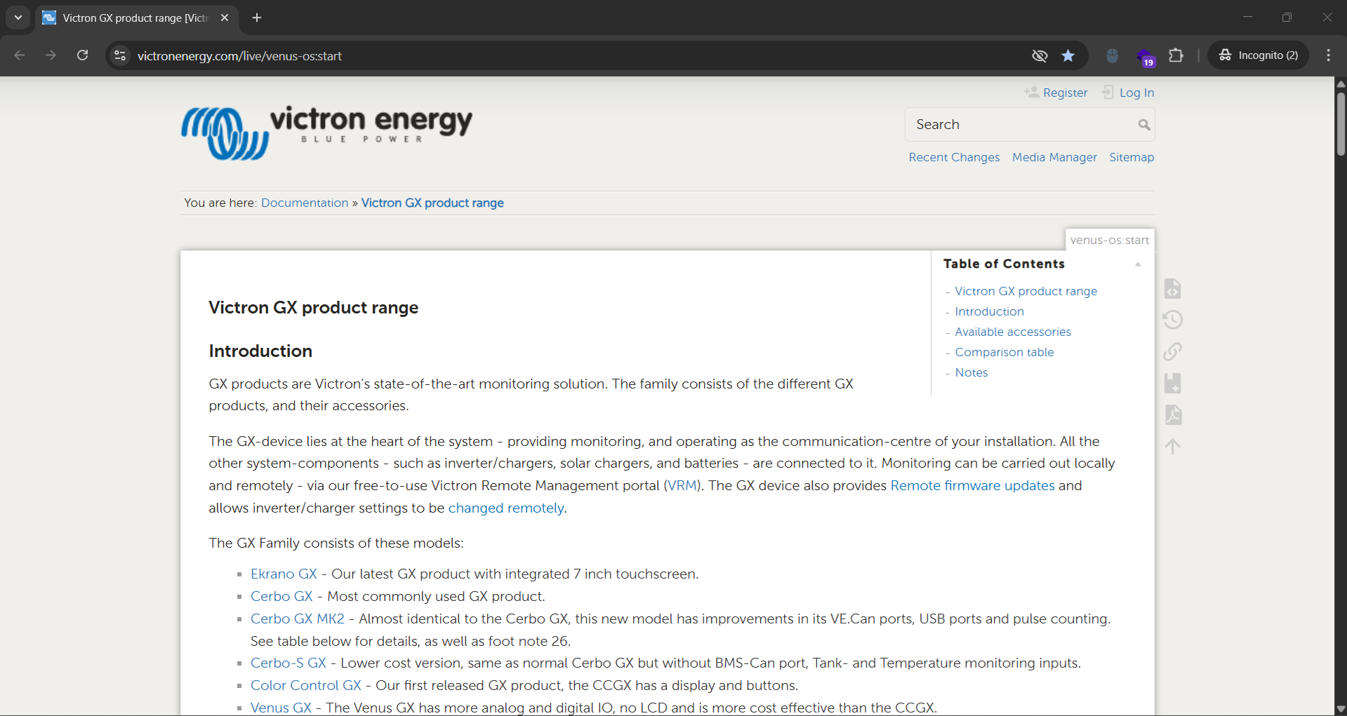Show backlinks with the chain link icon
This screenshot has height=716, width=1347.
coord(1173,351)
